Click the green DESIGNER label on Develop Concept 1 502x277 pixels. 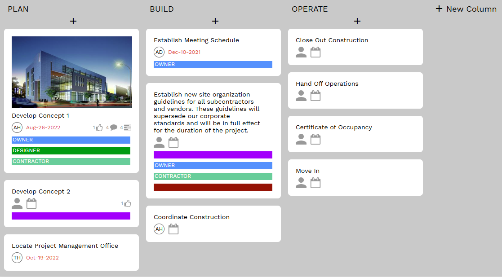71,150
